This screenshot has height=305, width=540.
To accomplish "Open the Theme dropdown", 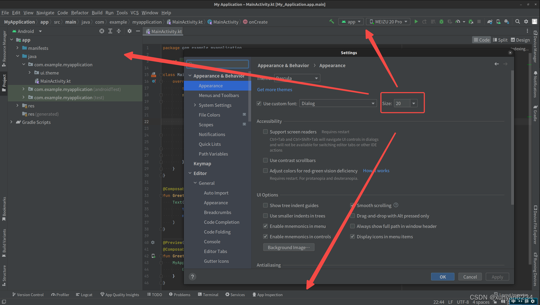I will [x=297, y=78].
